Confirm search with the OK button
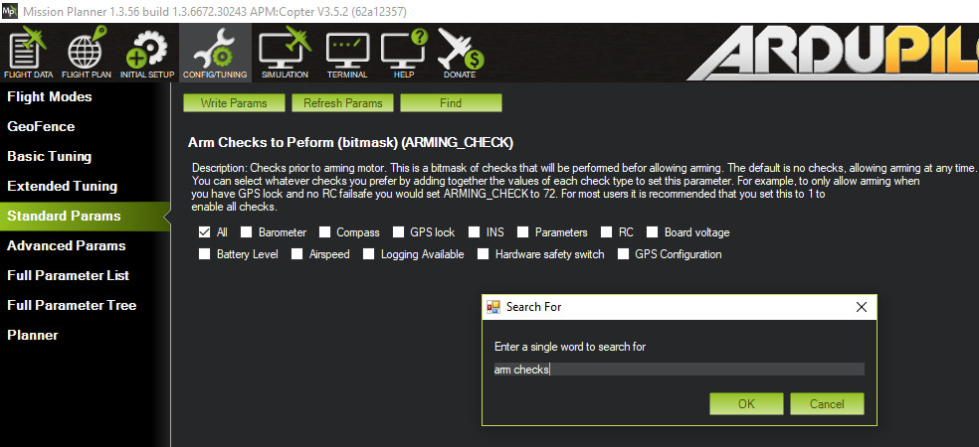The height and width of the screenshot is (447, 979). [746, 404]
